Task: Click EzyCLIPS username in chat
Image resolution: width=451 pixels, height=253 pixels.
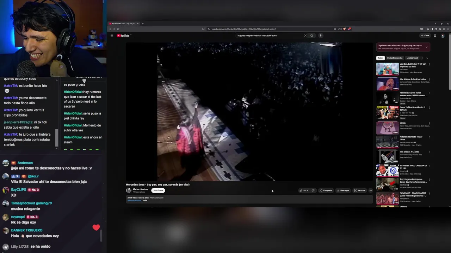Action: coord(19,190)
